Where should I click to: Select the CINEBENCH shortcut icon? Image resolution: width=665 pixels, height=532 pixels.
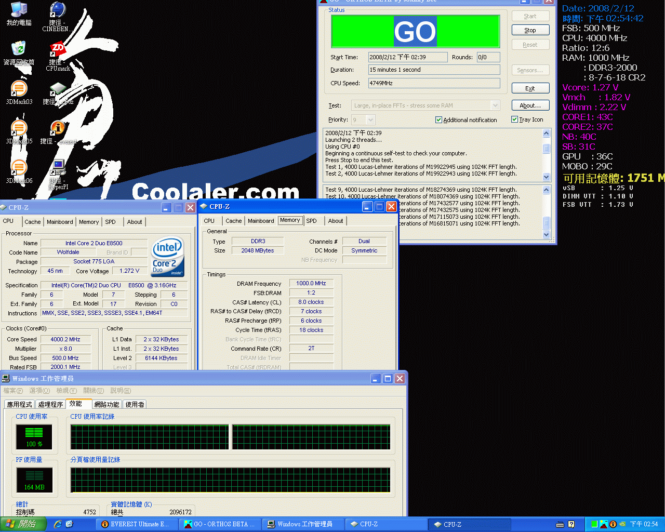[58, 17]
